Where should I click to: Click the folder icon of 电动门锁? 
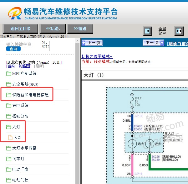click(9, 180)
